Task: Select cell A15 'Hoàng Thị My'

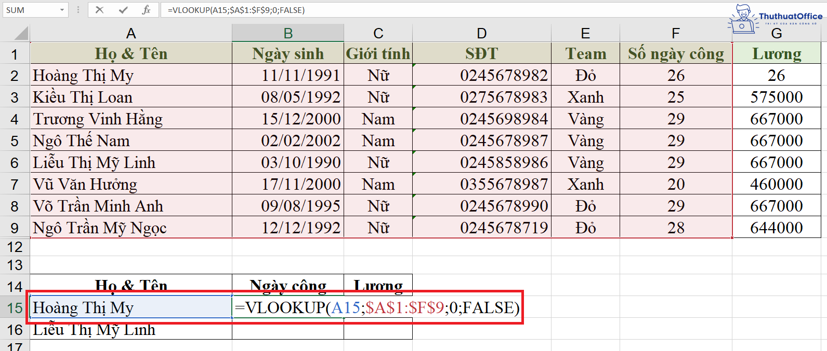Action: (x=131, y=307)
